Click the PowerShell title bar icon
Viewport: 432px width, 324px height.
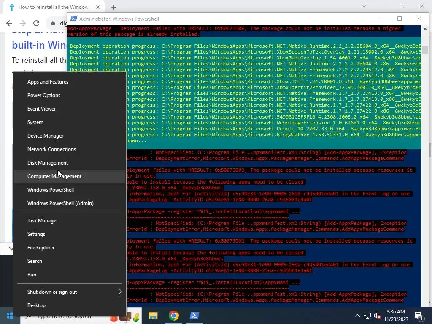point(73,19)
